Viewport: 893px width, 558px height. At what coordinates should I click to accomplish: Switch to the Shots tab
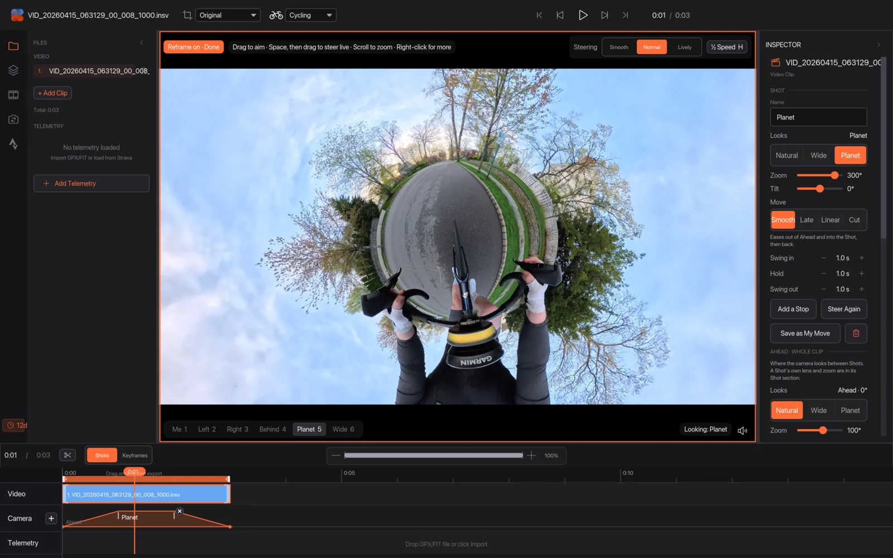(102, 455)
